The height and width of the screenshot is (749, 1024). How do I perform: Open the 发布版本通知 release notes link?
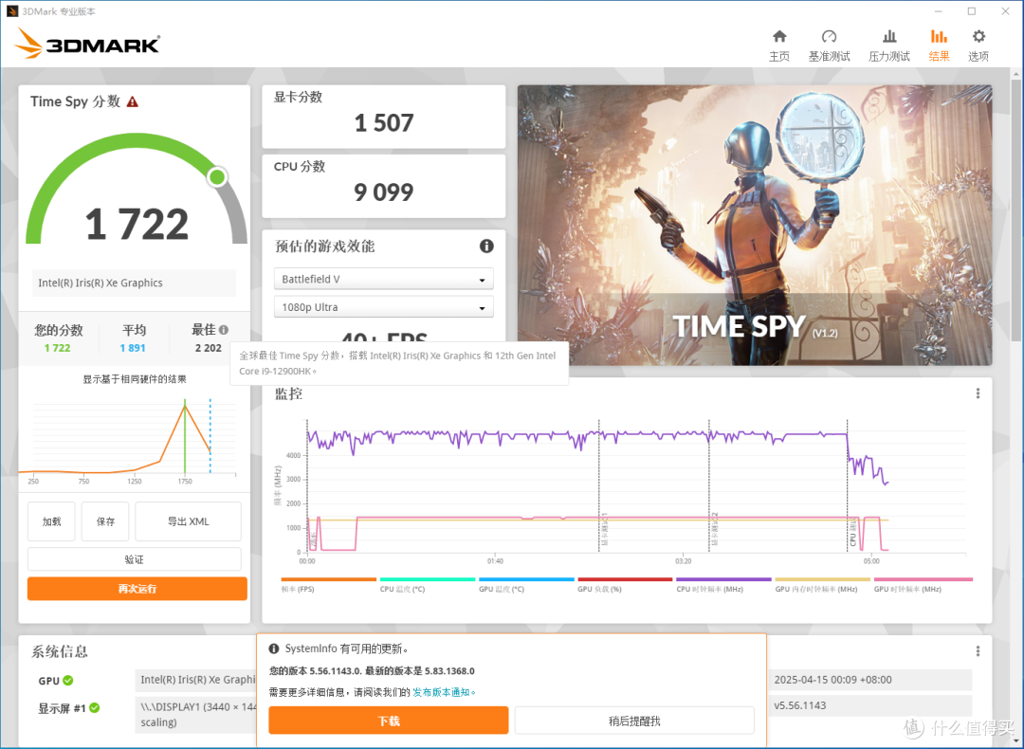[x=444, y=692]
